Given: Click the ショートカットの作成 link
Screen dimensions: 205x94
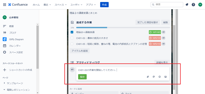Looking at the screenshot, I should (20, 70).
